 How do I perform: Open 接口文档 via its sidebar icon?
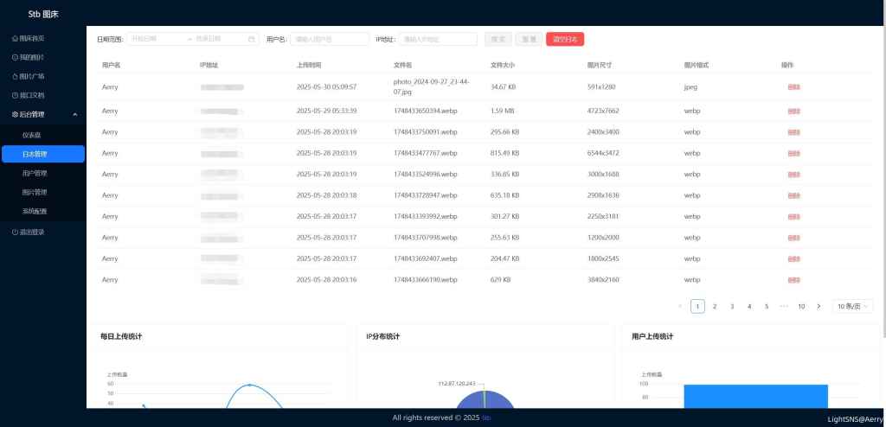(x=15, y=95)
